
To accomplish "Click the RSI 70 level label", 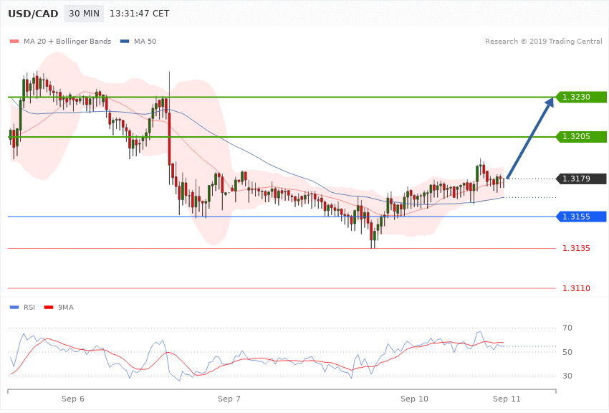I will [x=567, y=328].
